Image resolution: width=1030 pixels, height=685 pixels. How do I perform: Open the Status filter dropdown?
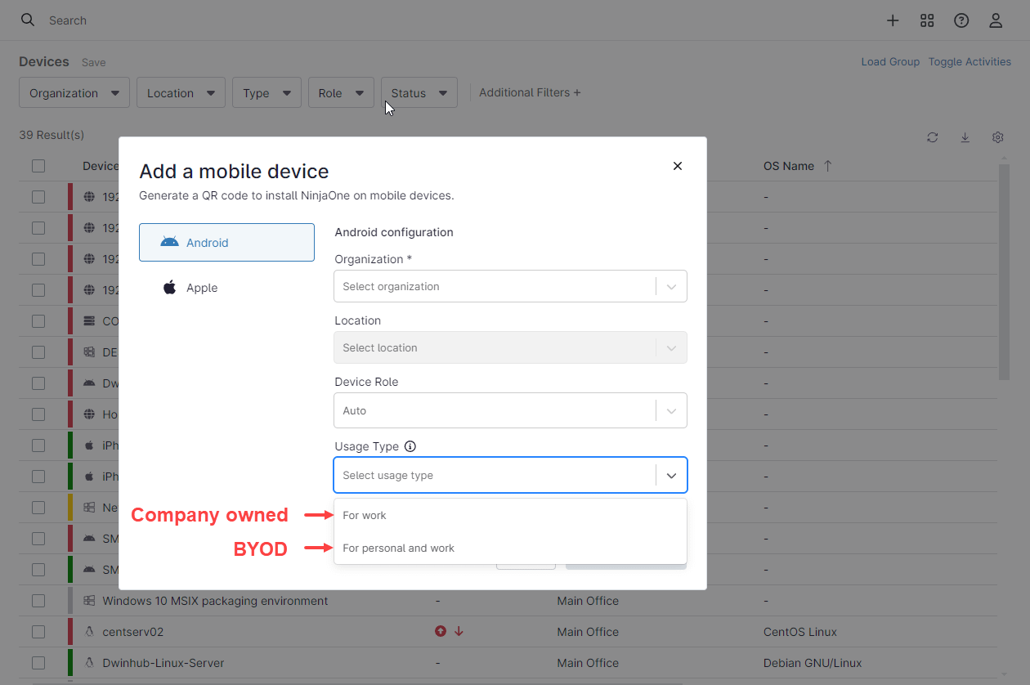click(419, 92)
